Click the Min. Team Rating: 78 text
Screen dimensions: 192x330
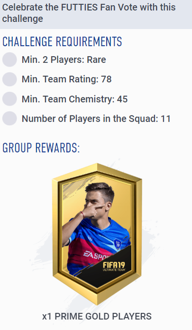click(67, 79)
